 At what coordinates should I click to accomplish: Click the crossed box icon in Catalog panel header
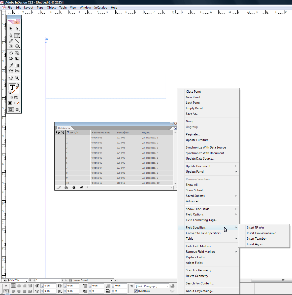62,132
